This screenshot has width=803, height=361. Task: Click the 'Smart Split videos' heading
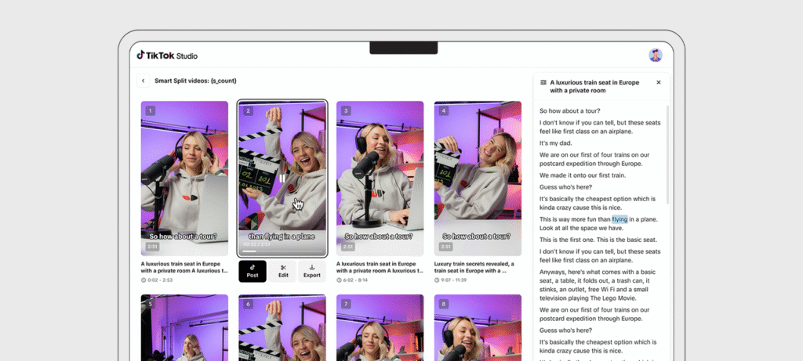195,81
